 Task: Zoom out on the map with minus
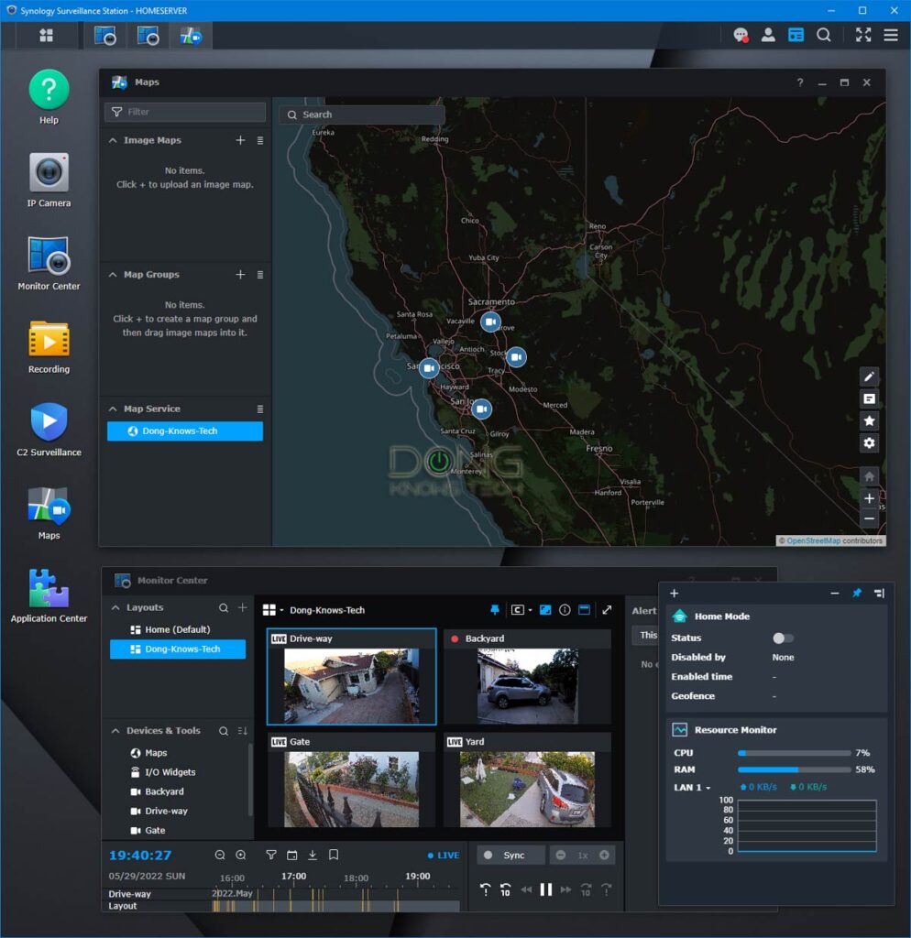(x=869, y=518)
